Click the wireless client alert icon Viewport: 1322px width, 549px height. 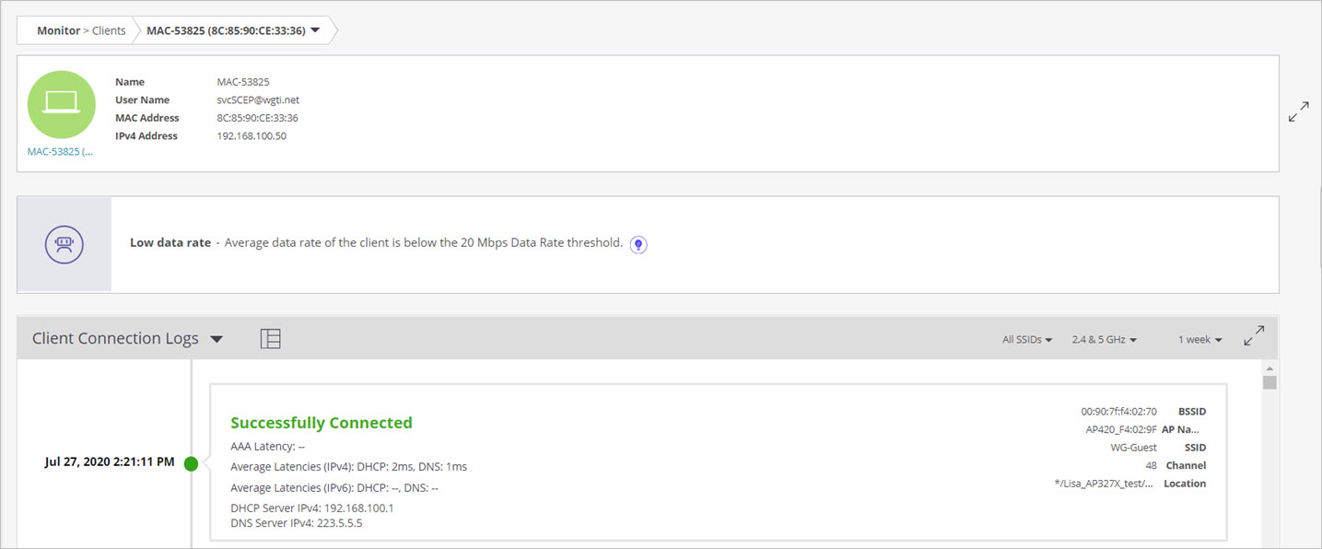click(63, 243)
